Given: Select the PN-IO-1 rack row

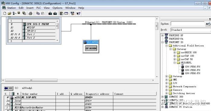Looking at the screenshot, I should pyautogui.click(x=32, y=31).
